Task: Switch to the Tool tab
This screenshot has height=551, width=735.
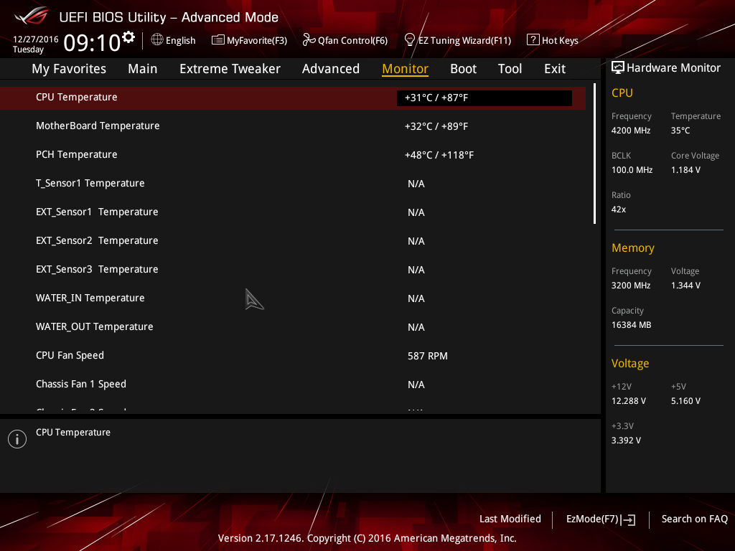Action: click(510, 69)
